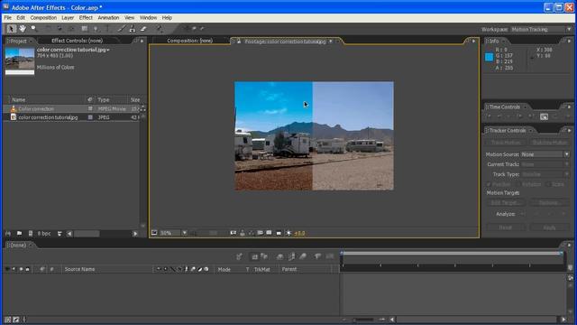Image resolution: width=577 pixels, height=325 pixels.
Task: Click the timeline zoom slider at bottom
Action: (x=364, y=320)
